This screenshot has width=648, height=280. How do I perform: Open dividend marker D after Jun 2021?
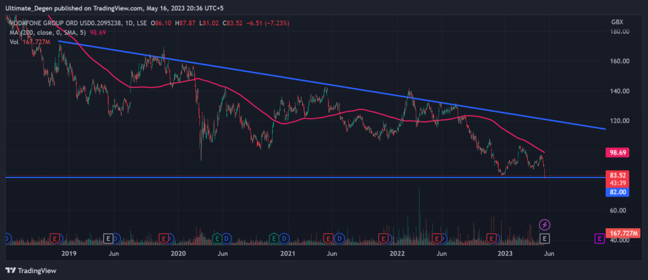[x=339, y=238]
